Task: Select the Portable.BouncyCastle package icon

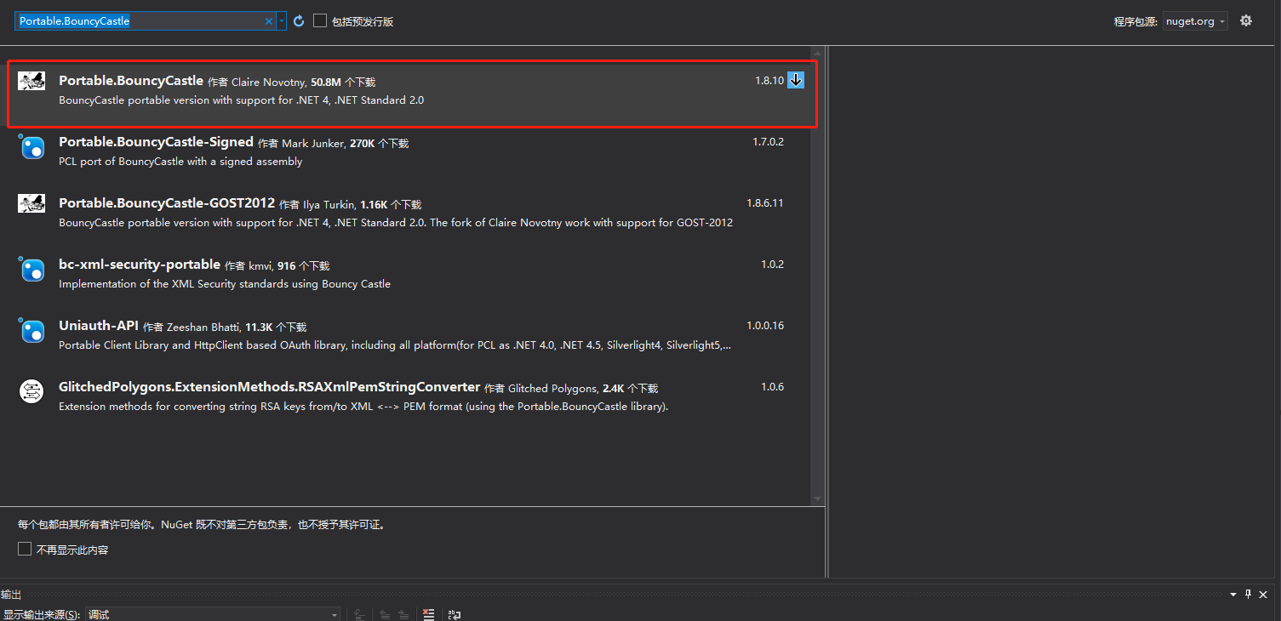Action: point(31,82)
